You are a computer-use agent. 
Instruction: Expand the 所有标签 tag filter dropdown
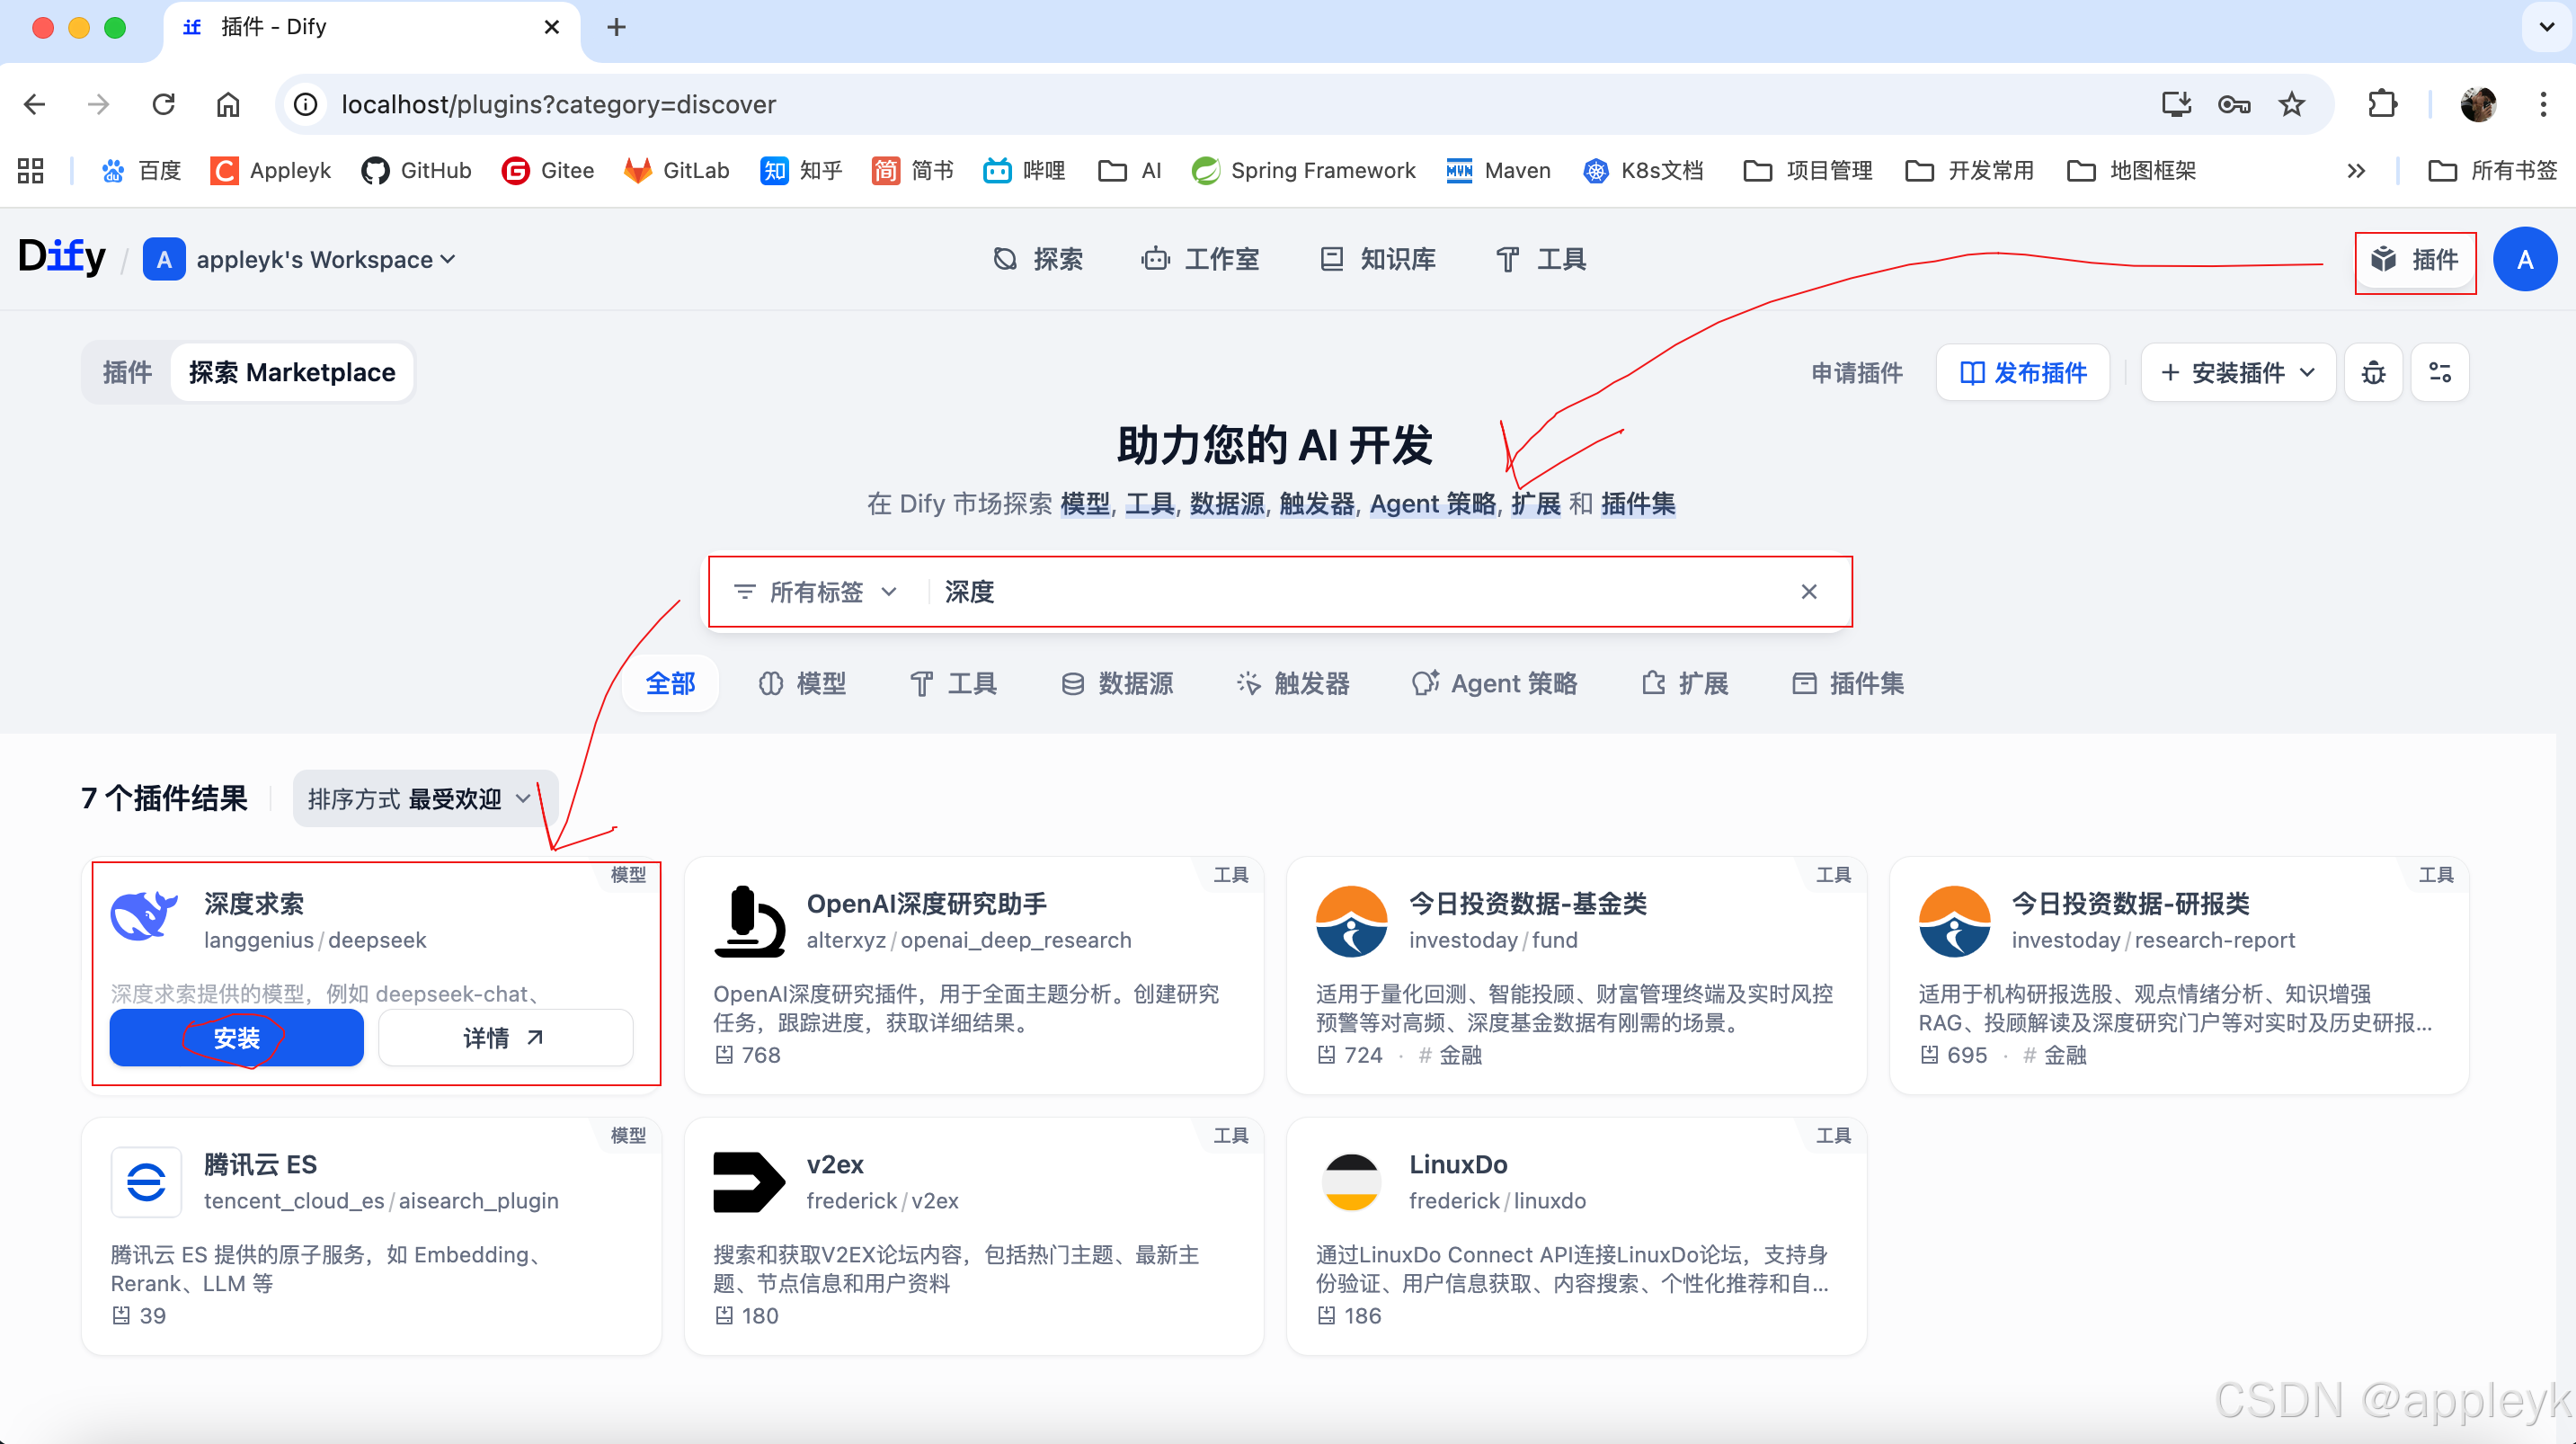click(x=815, y=593)
